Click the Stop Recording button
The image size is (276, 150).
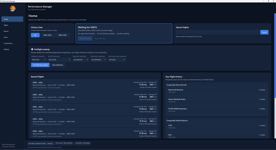tap(100, 39)
